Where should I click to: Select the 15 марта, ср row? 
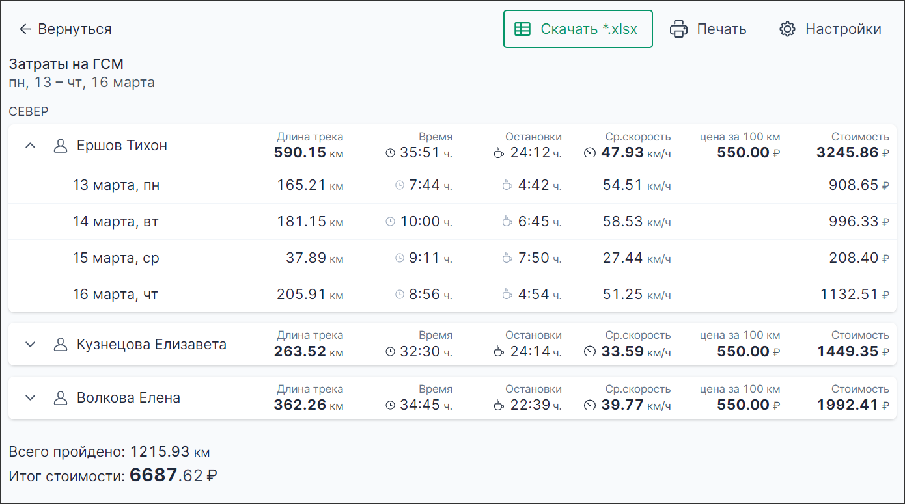click(x=116, y=258)
